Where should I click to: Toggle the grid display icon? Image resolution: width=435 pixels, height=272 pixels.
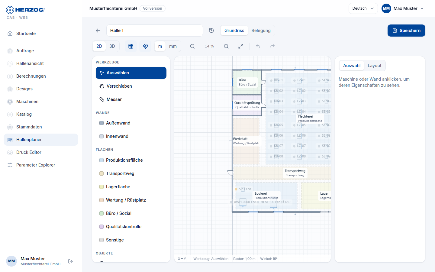131,46
